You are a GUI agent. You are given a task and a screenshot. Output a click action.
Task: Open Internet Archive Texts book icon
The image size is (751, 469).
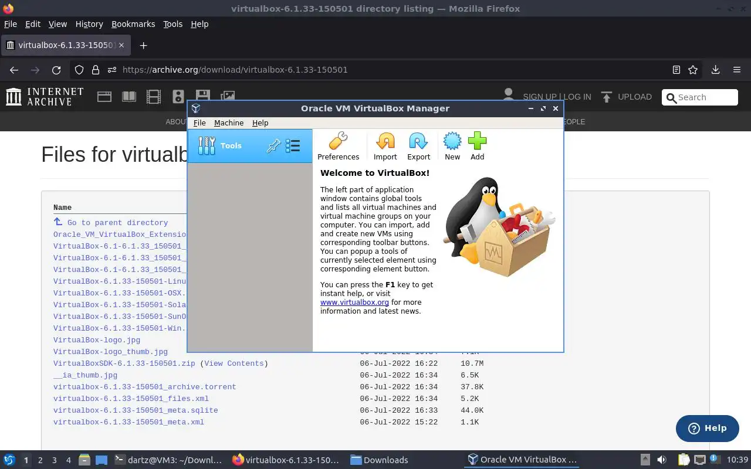128,97
